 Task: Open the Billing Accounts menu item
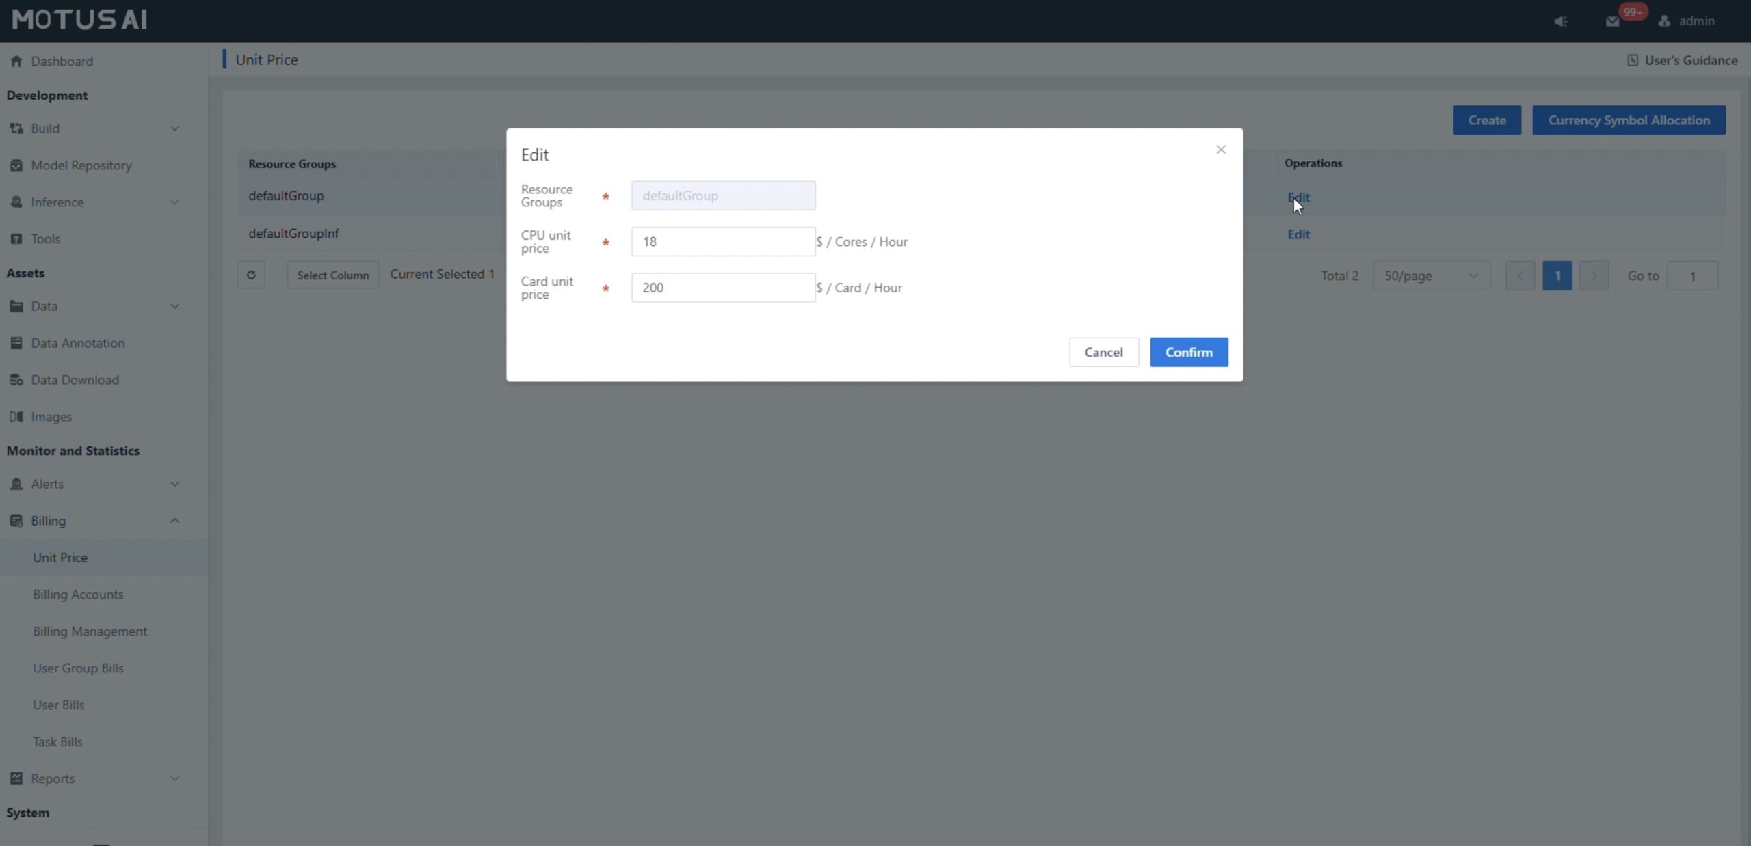(x=78, y=595)
